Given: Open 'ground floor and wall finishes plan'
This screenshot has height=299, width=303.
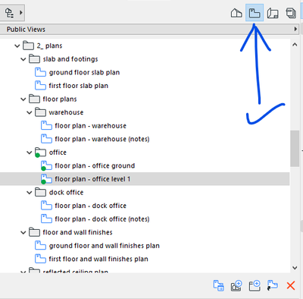Looking at the screenshot, I should point(105,246).
